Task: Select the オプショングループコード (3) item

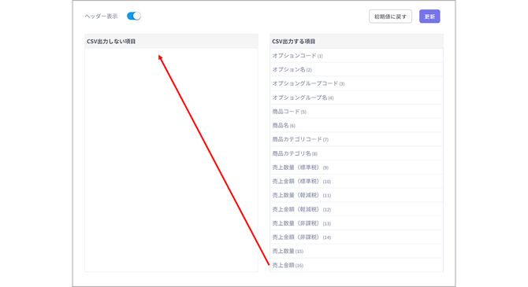Action: pyautogui.click(x=356, y=83)
